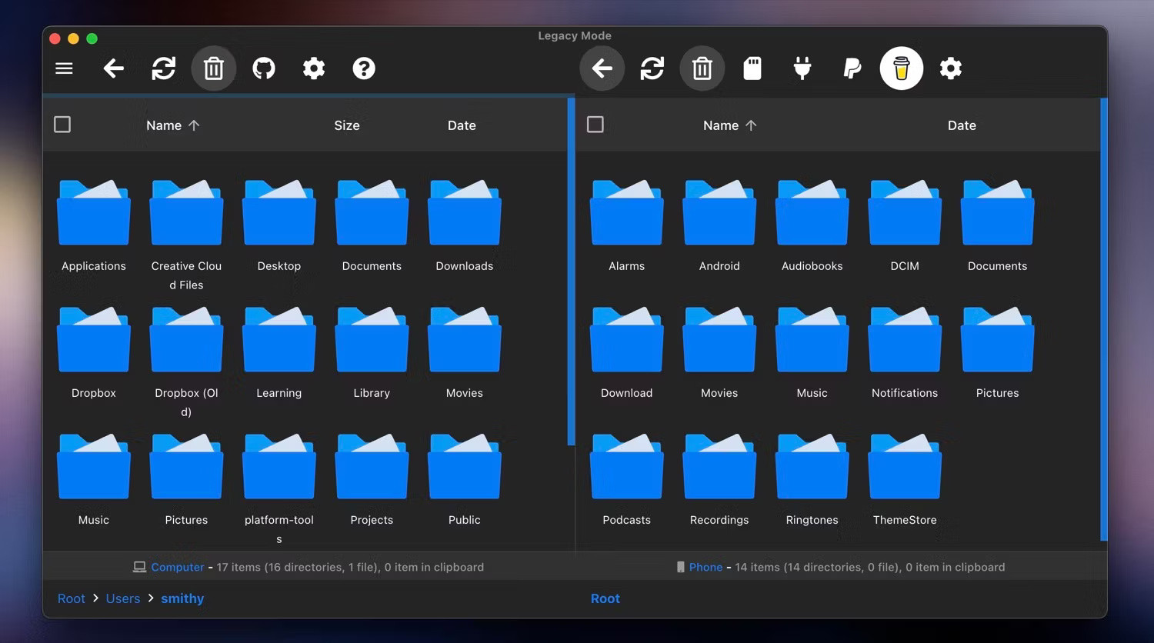Click the Buy Me a Coffee icon

901,68
